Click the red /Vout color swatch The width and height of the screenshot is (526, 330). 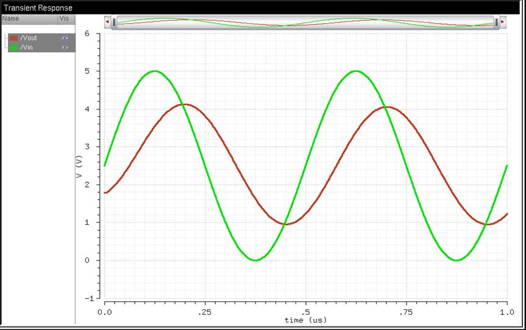tap(13, 38)
